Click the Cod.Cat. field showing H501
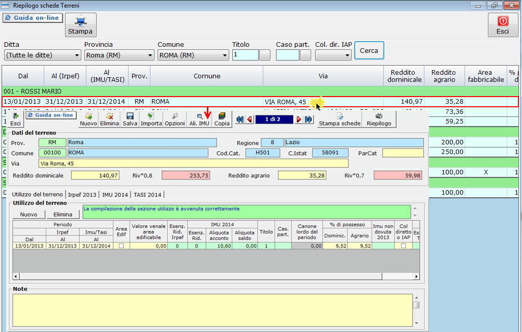The width and height of the screenshot is (522, 332). [x=263, y=153]
